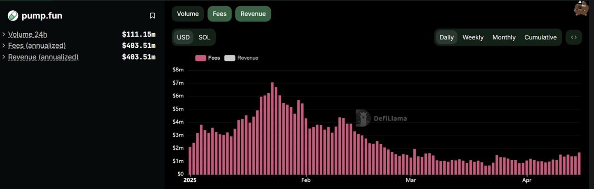Turn off the Revenue chart series

click(253, 14)
